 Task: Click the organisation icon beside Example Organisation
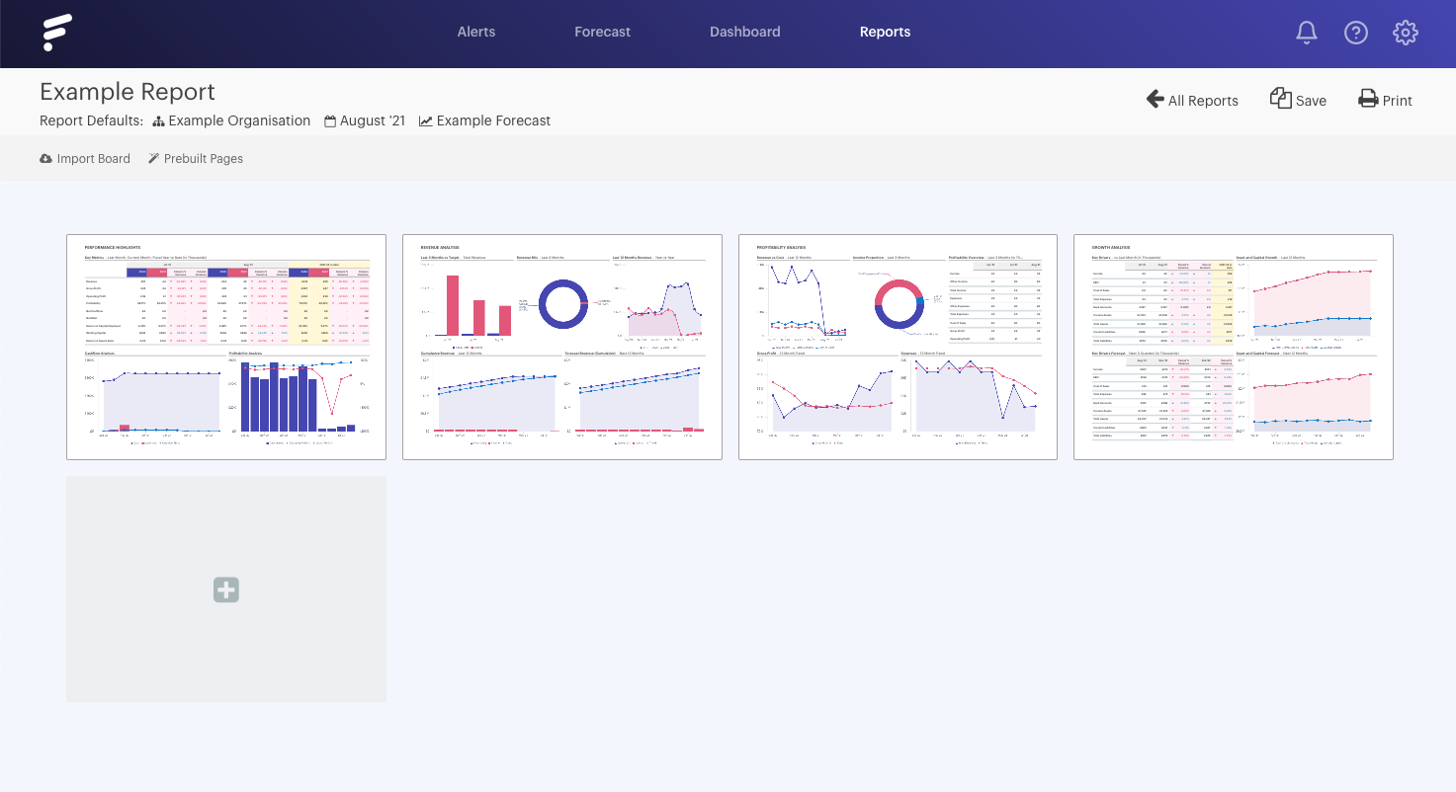[157, 120]
